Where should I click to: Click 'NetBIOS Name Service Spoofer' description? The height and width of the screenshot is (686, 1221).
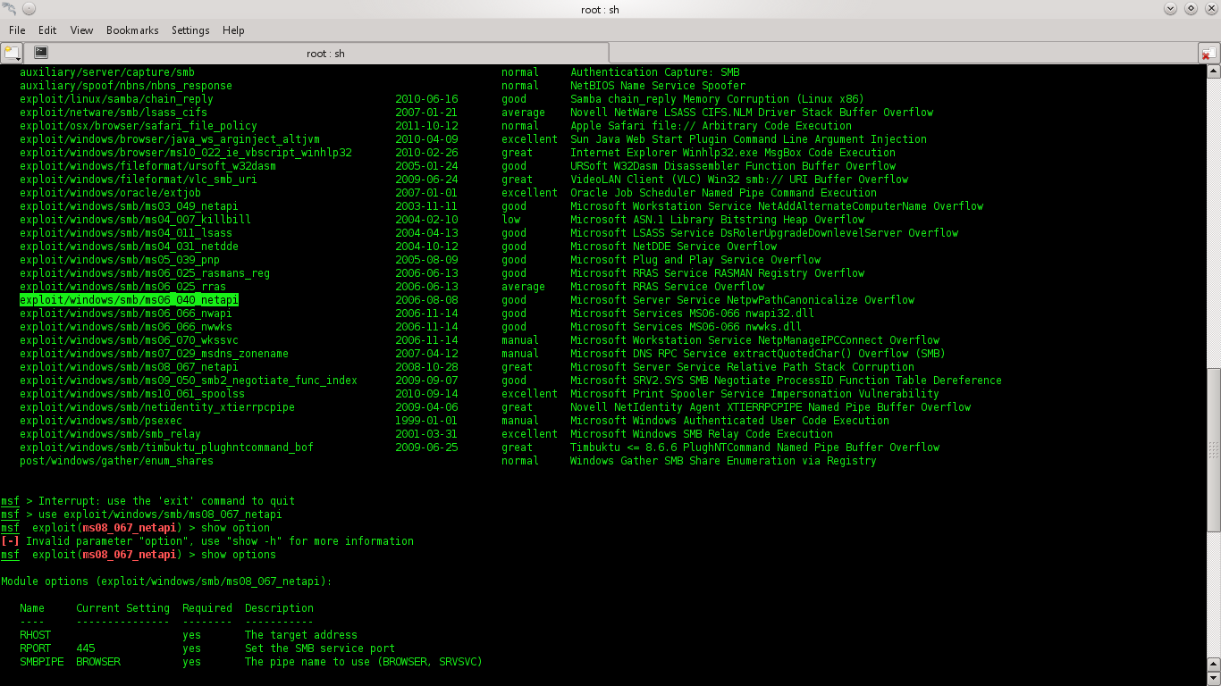658,86
